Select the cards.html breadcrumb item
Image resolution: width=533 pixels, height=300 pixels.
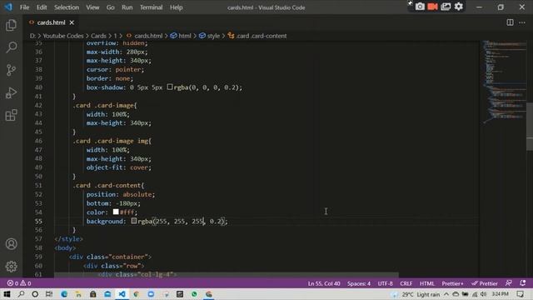pos(144,36)
